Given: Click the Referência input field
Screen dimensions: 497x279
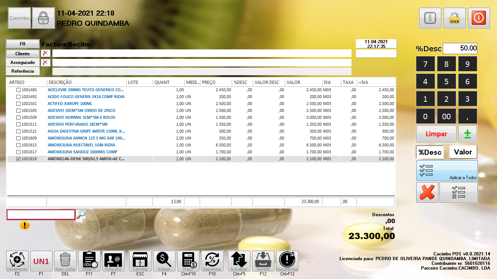Looking at the screenshot, I should tap(202, 71).
